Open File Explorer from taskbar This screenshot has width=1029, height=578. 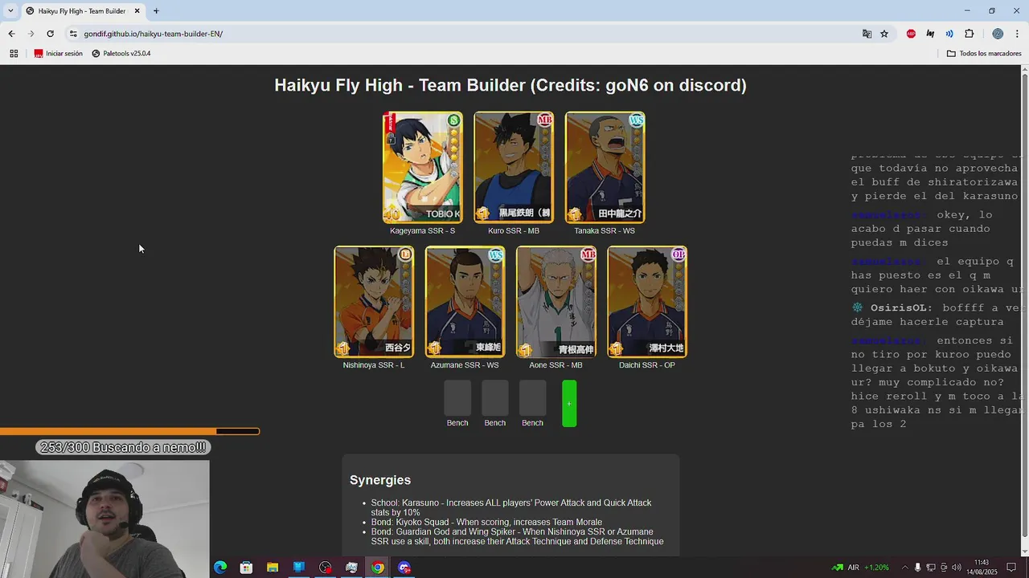[273, 568]
